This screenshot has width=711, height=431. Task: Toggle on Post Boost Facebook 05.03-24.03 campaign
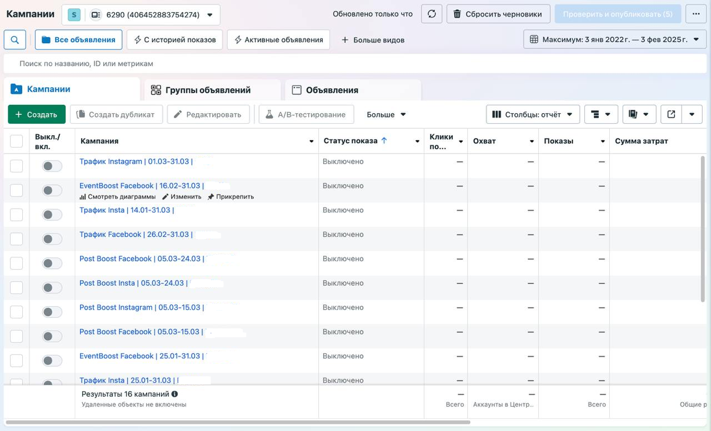(52, 263)
